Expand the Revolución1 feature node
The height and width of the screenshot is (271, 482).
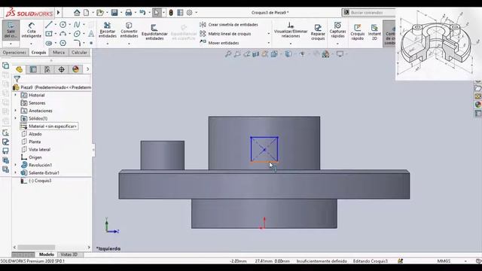coord(15,165)
